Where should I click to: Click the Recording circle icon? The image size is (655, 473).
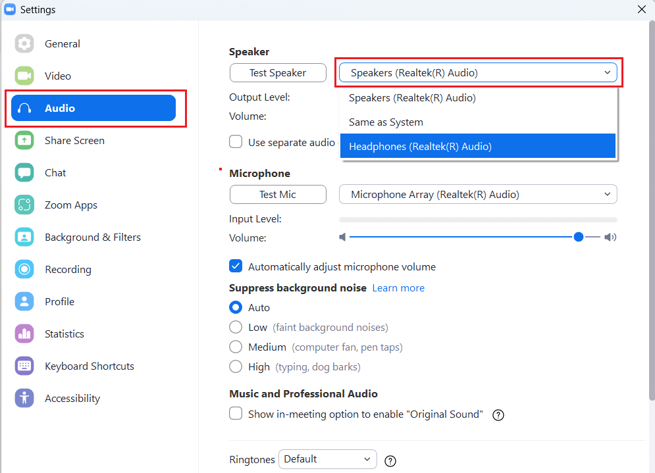[24, 269]
